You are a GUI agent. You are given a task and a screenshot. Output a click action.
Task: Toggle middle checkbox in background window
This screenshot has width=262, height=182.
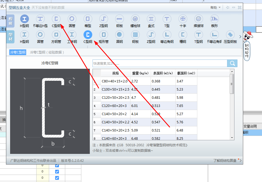point(57,172)
